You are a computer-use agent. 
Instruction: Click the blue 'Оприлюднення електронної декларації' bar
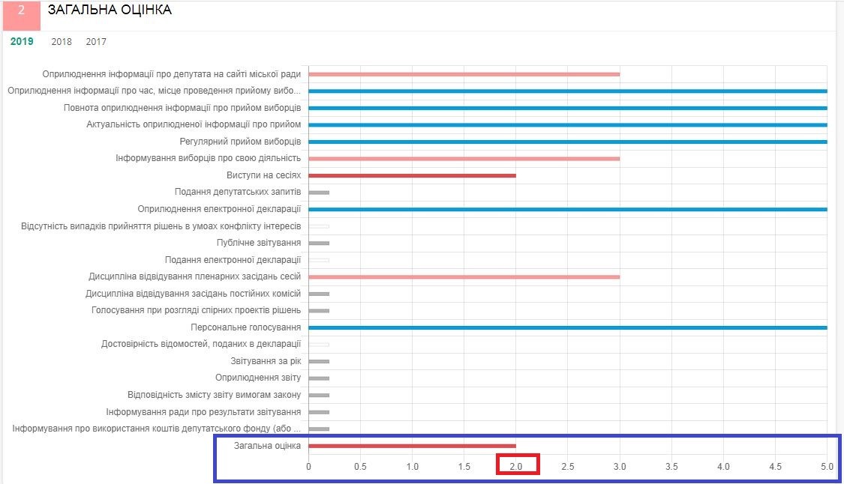567,209
